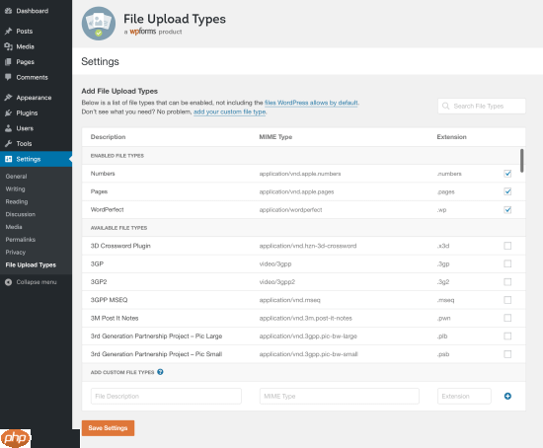This screenshot has width=543, height=448.
Task: Click the Users person icon
Action: [x=8, y=128]
